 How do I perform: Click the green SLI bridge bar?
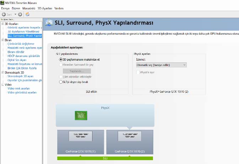[105, 158]
